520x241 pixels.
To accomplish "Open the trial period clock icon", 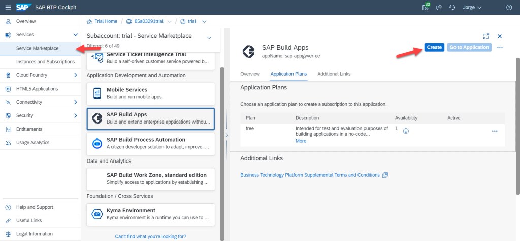I will point(426,7).
